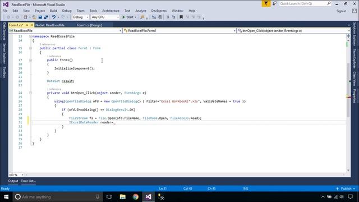The width and height of the screenshot is (359, 202).
Task: Undo the last edit using the Undo icon
Action: 54,17
